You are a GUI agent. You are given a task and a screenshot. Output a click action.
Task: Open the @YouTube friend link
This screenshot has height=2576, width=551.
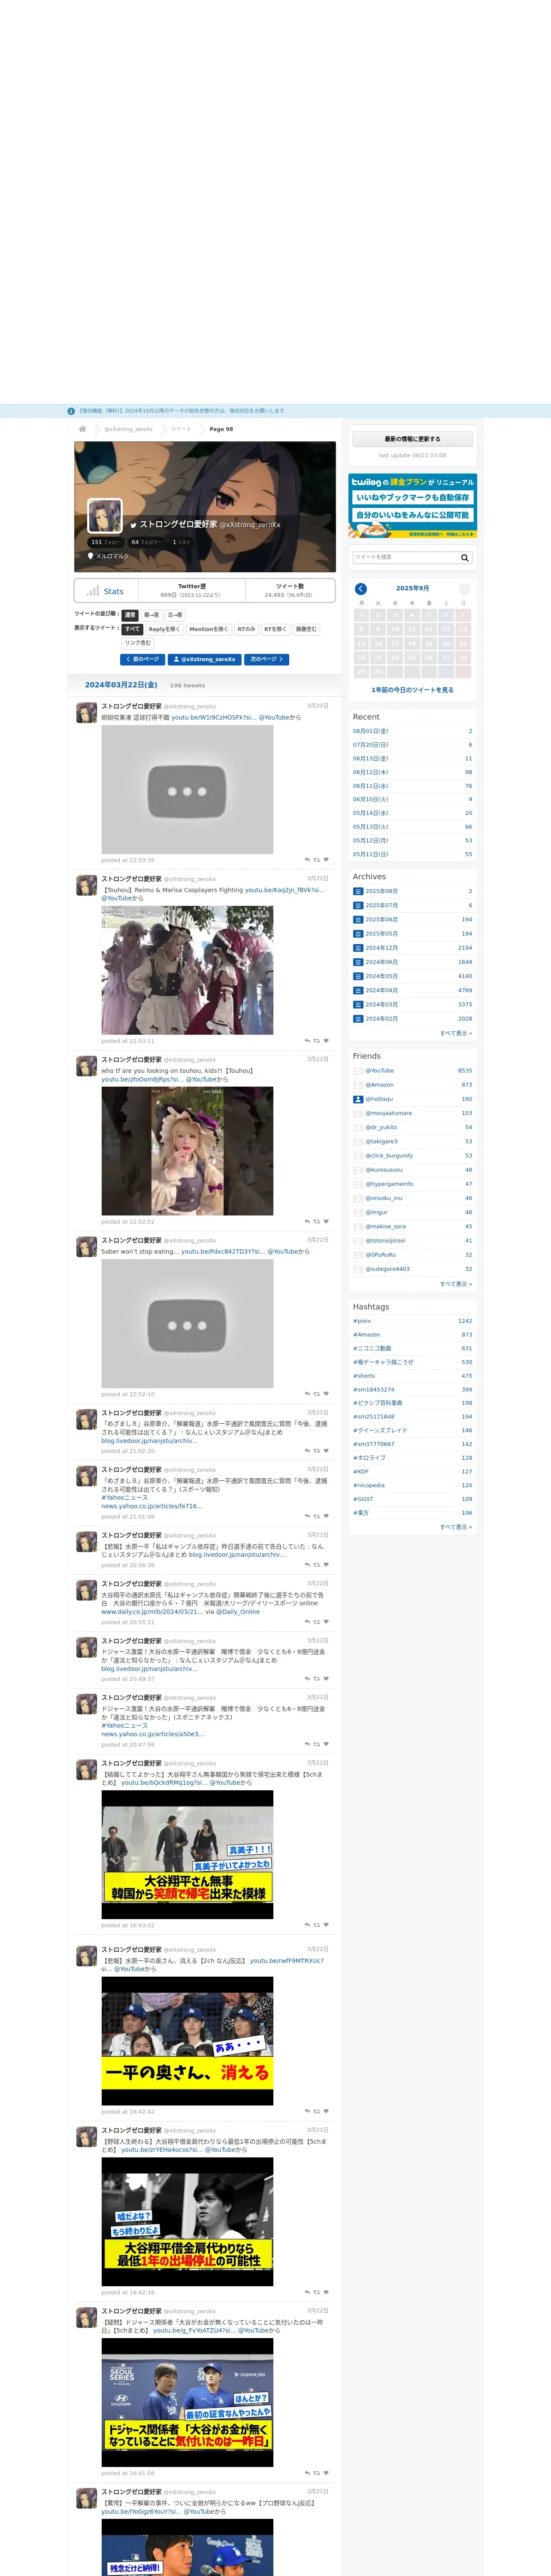pos(380,1071)
